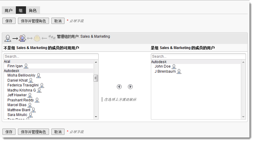254x142 pixels.
Task: Click user icon next to Daniel Khiat
Action: point(31,80)
